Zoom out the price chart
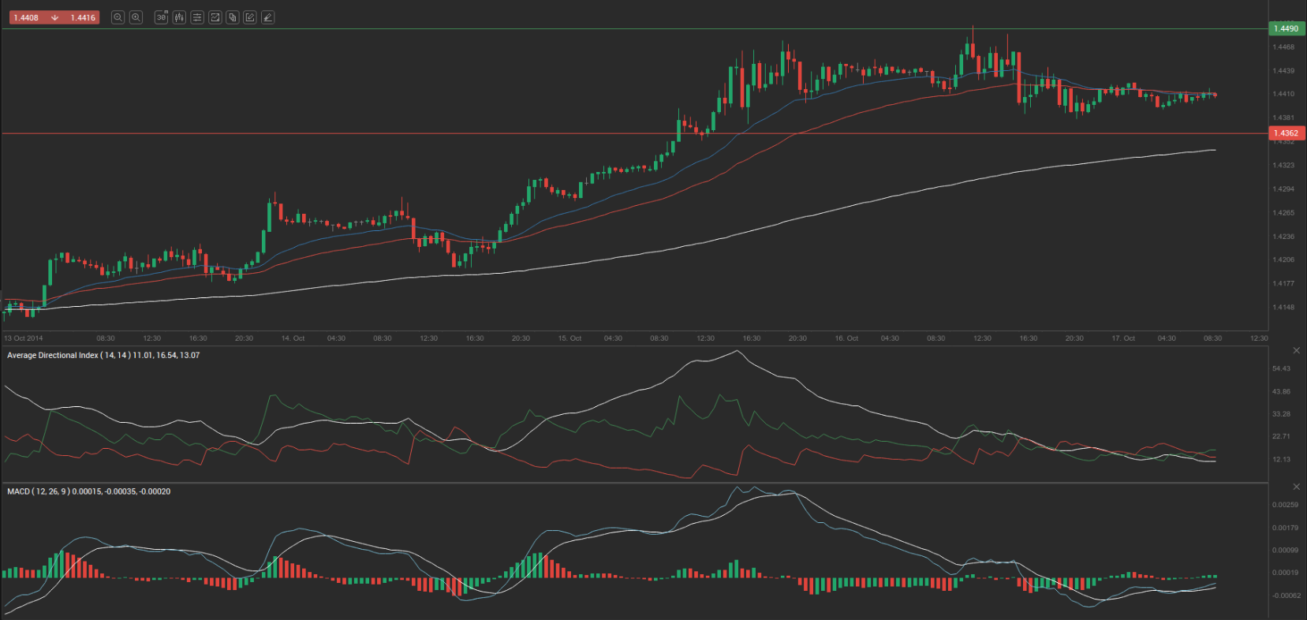This screenshot has height=620, width=1307. tap(118, 17)
